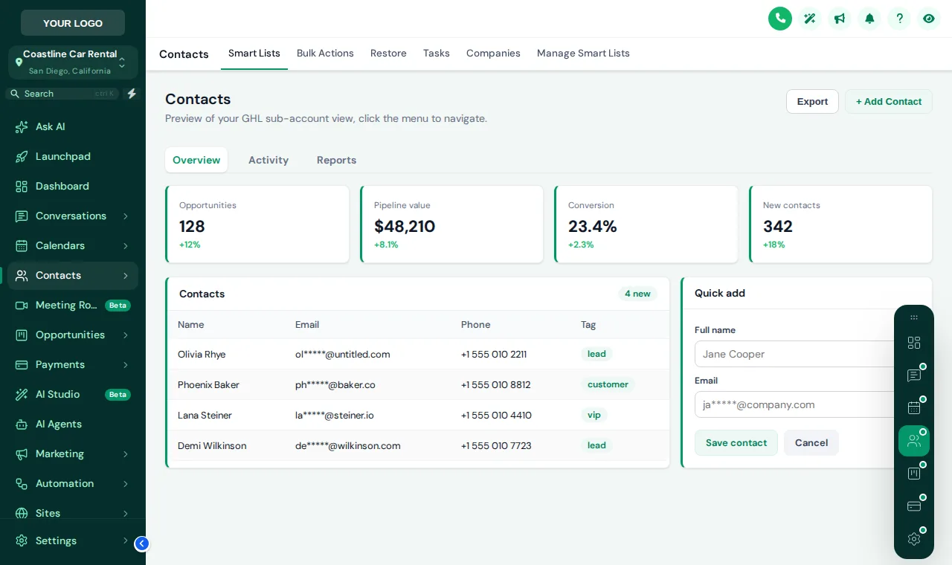Open the notifications bell icon

[x=869, y=19]
